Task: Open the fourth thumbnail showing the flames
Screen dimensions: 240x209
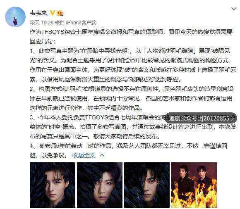Action: (x=194, y=185)
